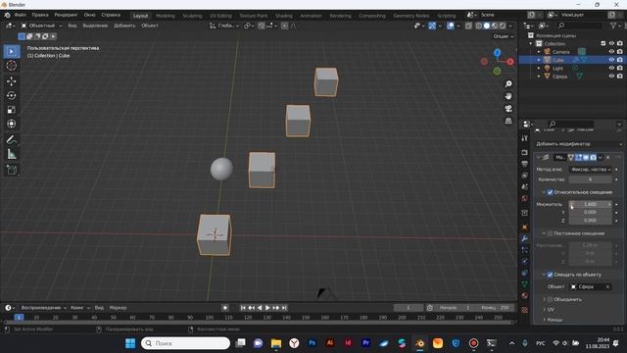
Task: Click the current frame number field
Action: (409, 308)
